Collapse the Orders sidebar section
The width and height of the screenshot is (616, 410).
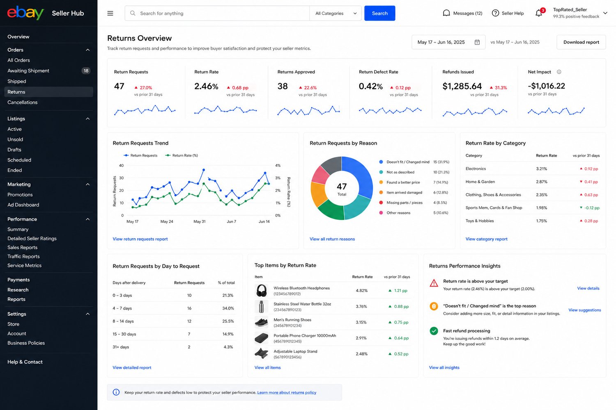tap(87, 50)
